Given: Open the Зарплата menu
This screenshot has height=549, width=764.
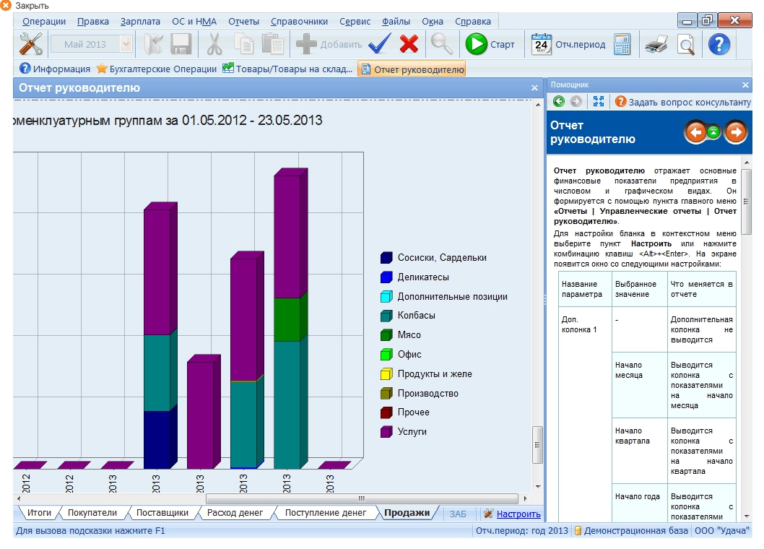Looking at the screenshot, I should (140, 22).
